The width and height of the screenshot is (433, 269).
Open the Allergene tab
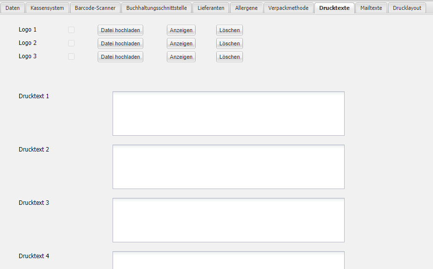pos(246,8)
